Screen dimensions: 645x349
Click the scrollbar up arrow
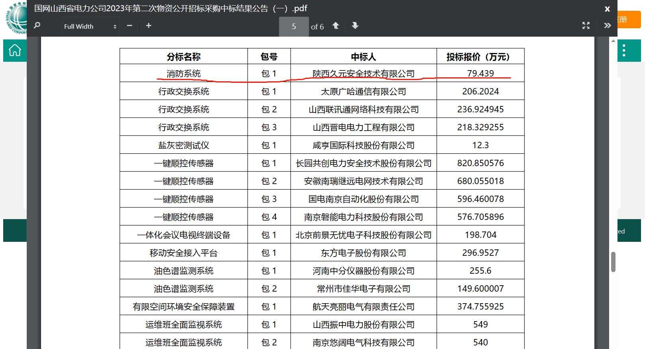[x=614, y=41]
